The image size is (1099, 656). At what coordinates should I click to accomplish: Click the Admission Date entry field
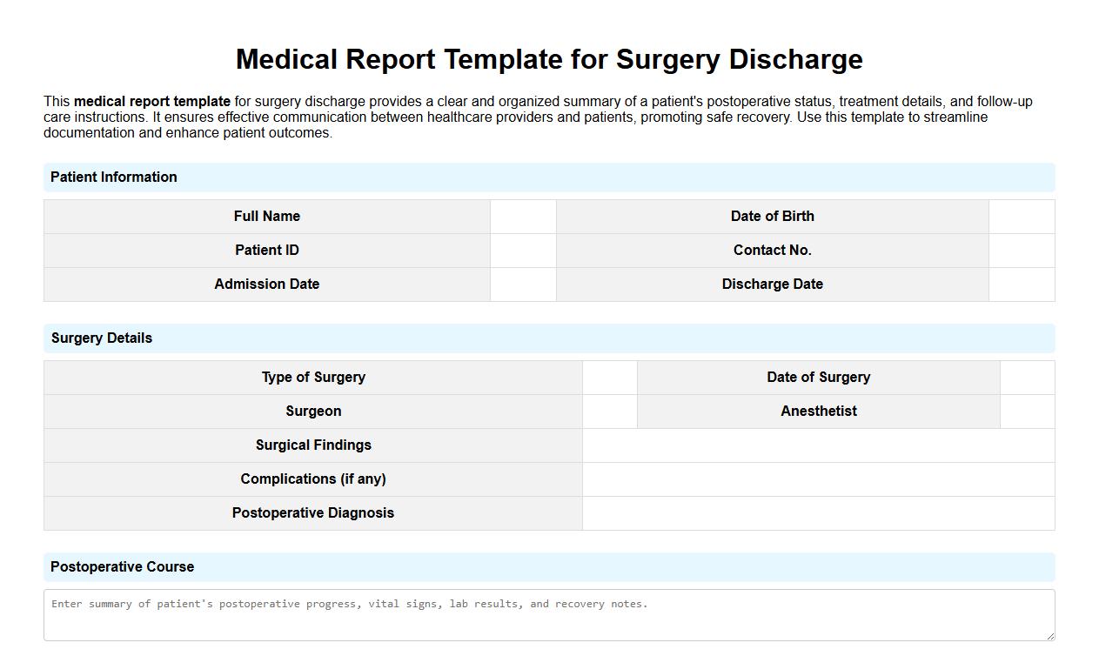point(523,284)
